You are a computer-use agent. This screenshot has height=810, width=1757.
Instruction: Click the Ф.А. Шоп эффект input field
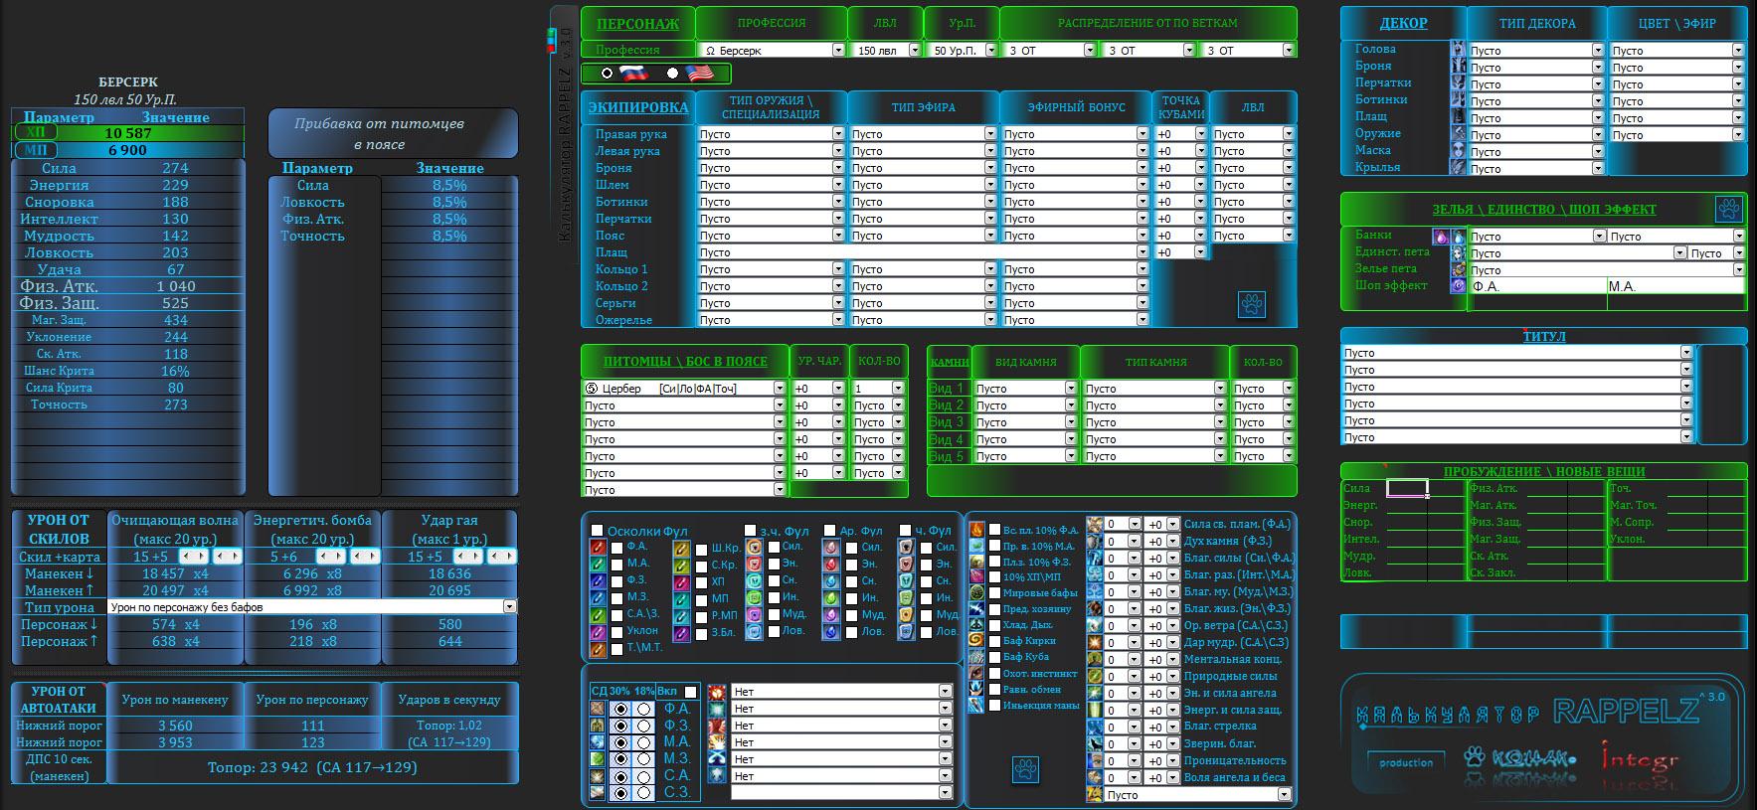pos(1536,286)
